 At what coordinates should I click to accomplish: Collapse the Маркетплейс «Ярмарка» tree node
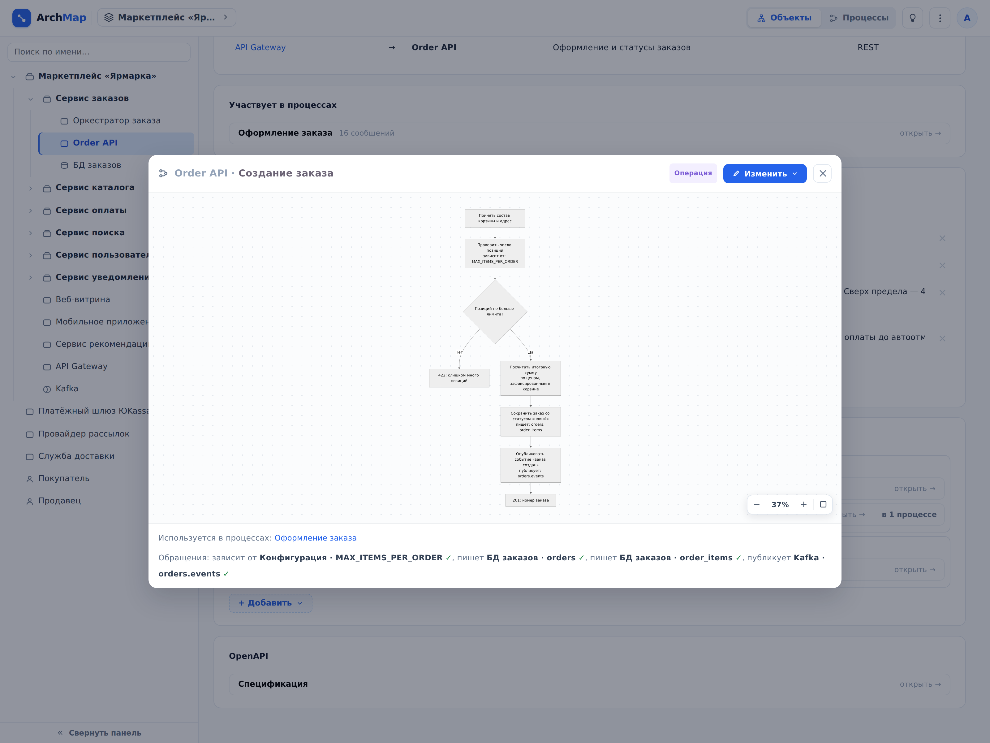13,76
